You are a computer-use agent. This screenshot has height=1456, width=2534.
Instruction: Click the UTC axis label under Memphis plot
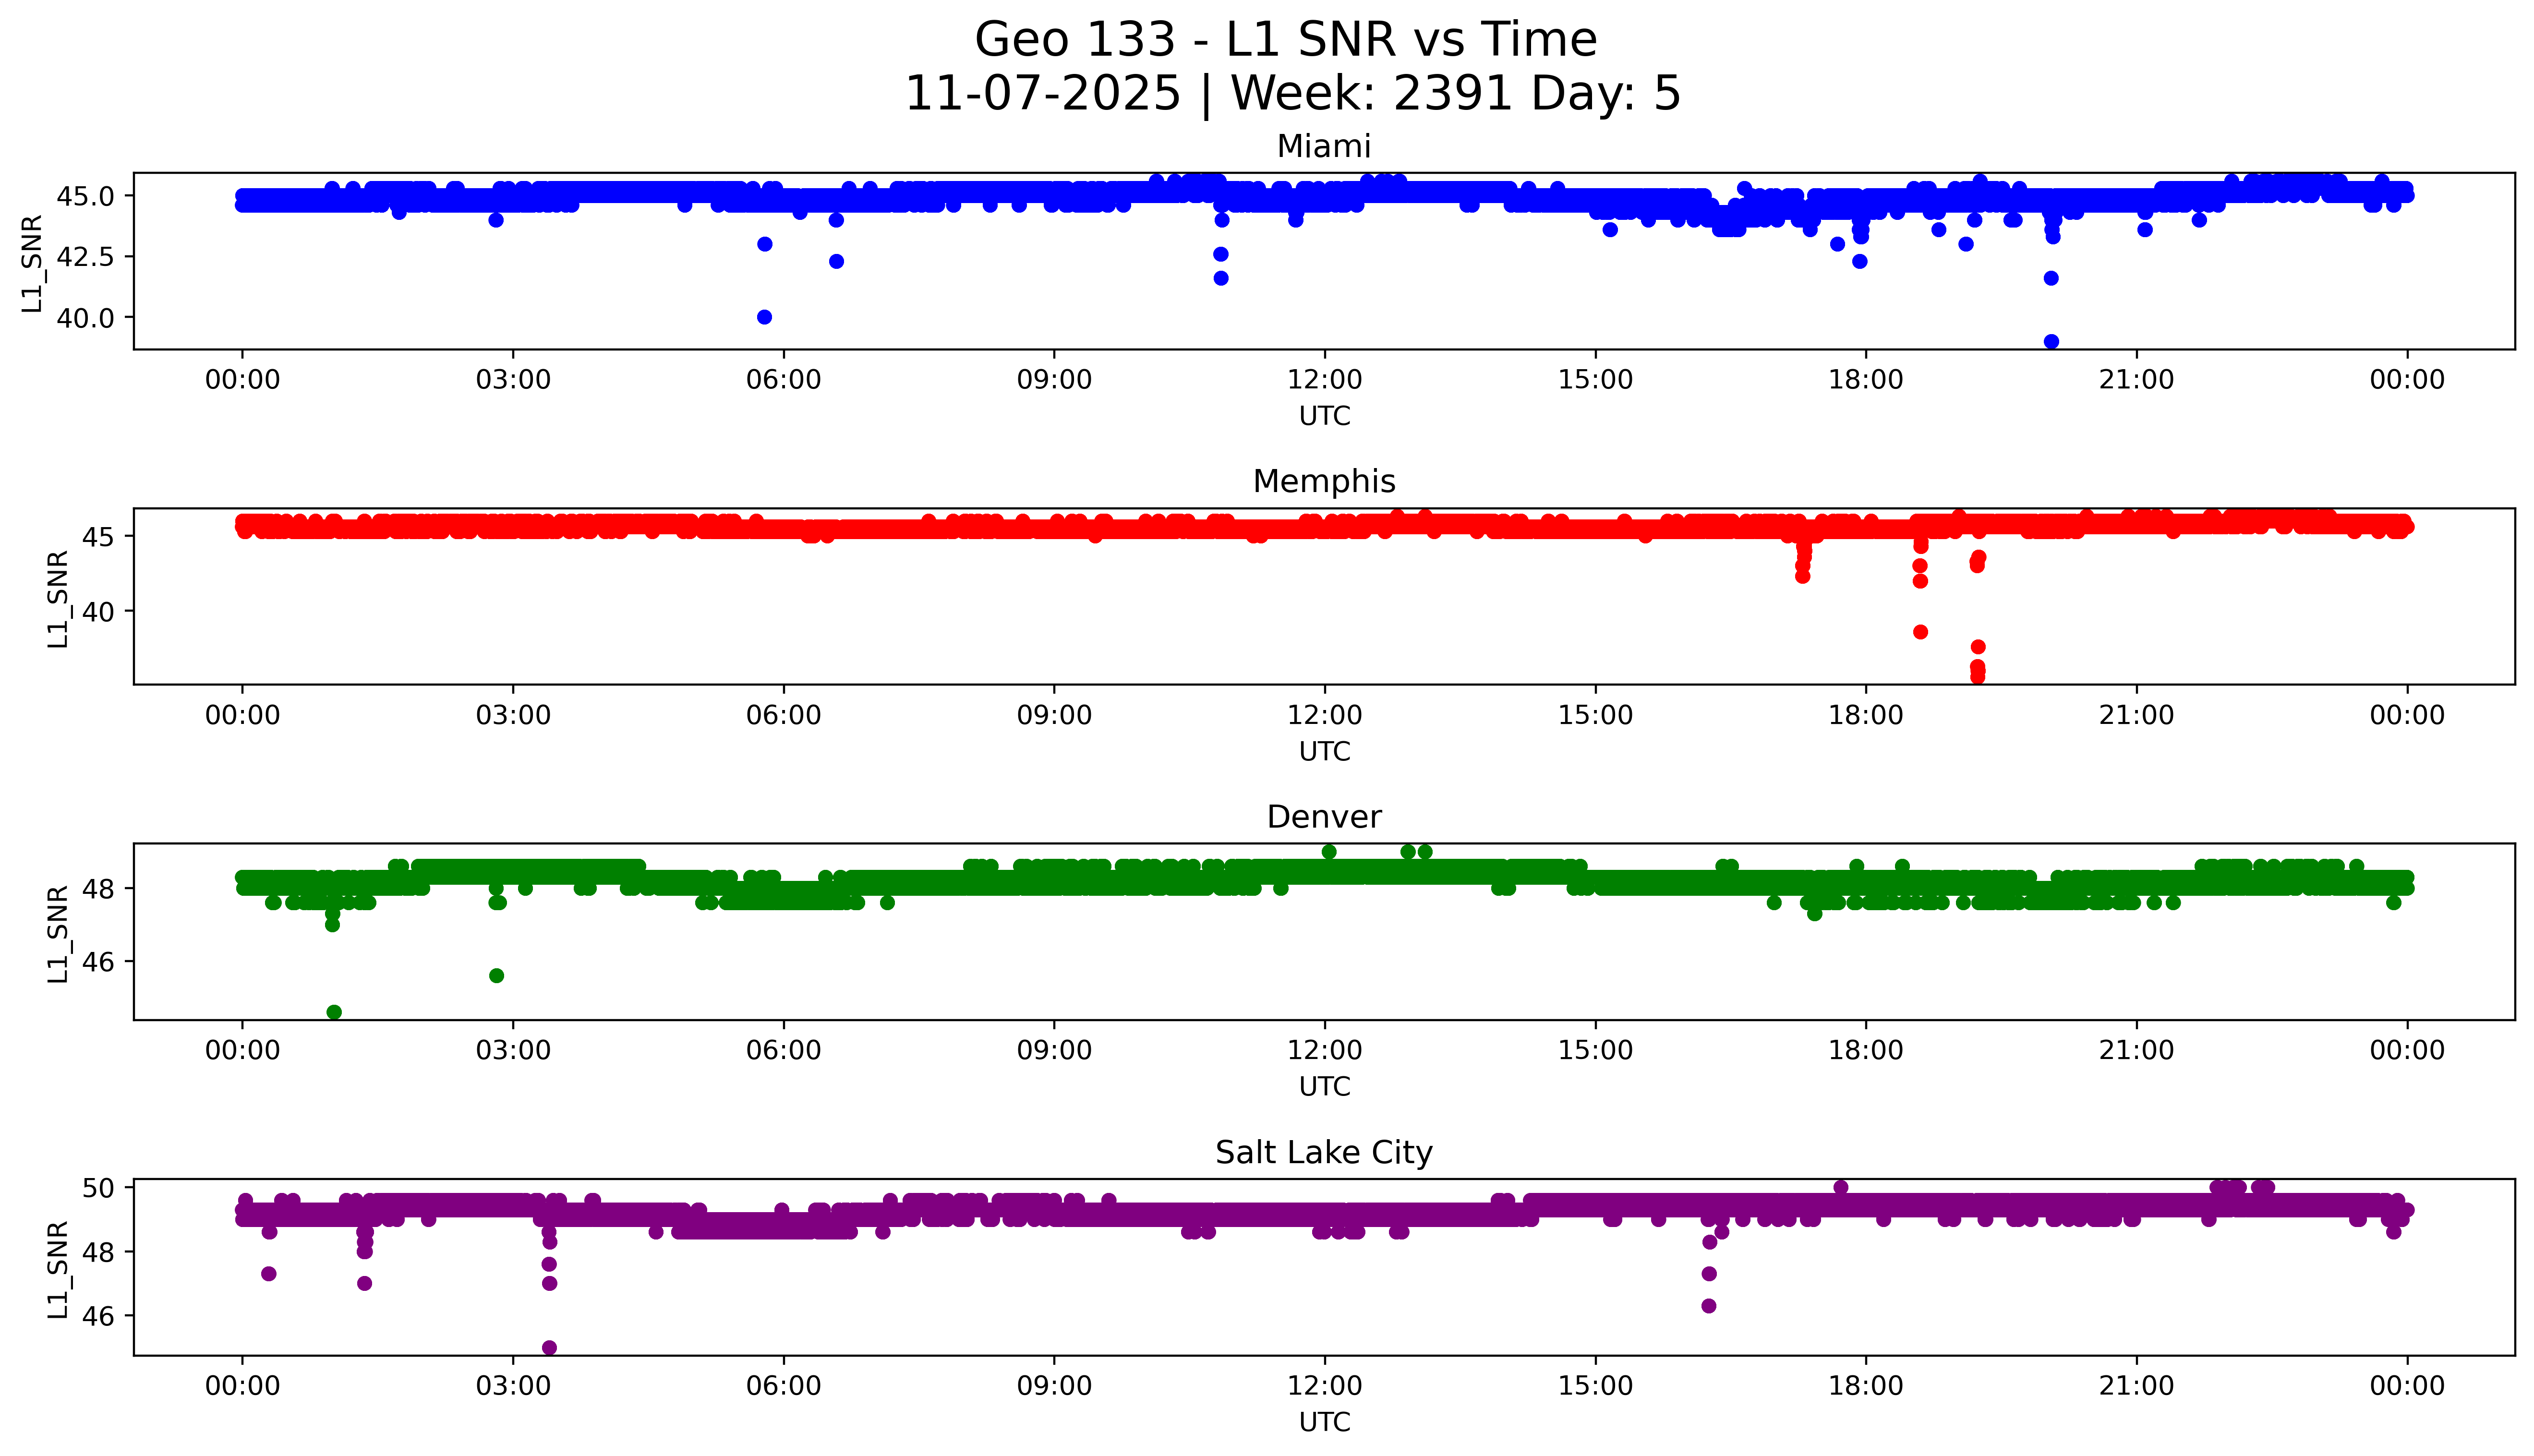(1324, 752)
